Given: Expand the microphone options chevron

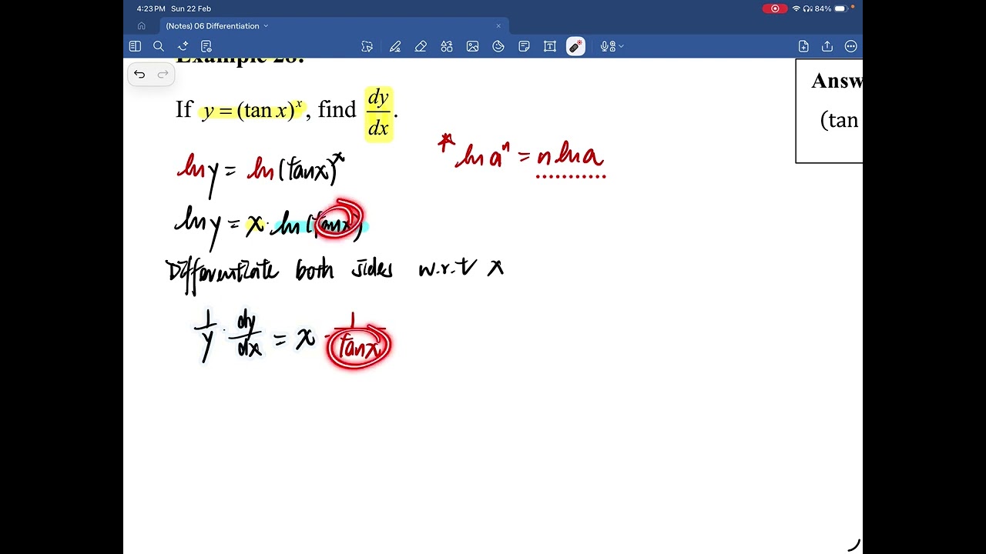Looking at the screenshot, I should (621, 46).
